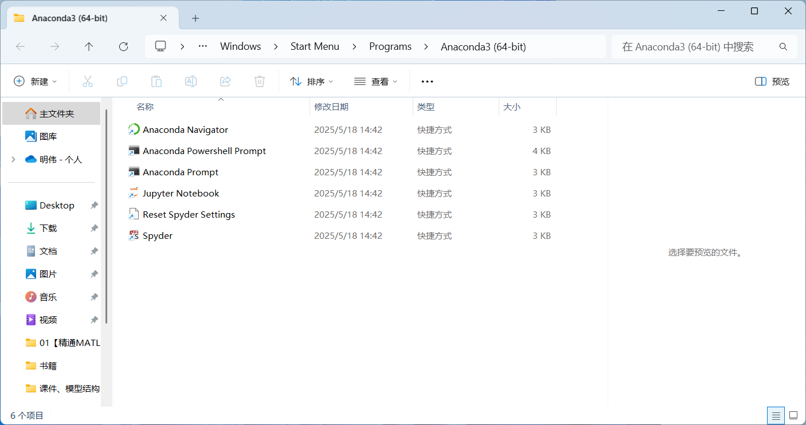Screen dimensions: 806x425
Task: Click the Cut scissors icon
Action: 87,81
